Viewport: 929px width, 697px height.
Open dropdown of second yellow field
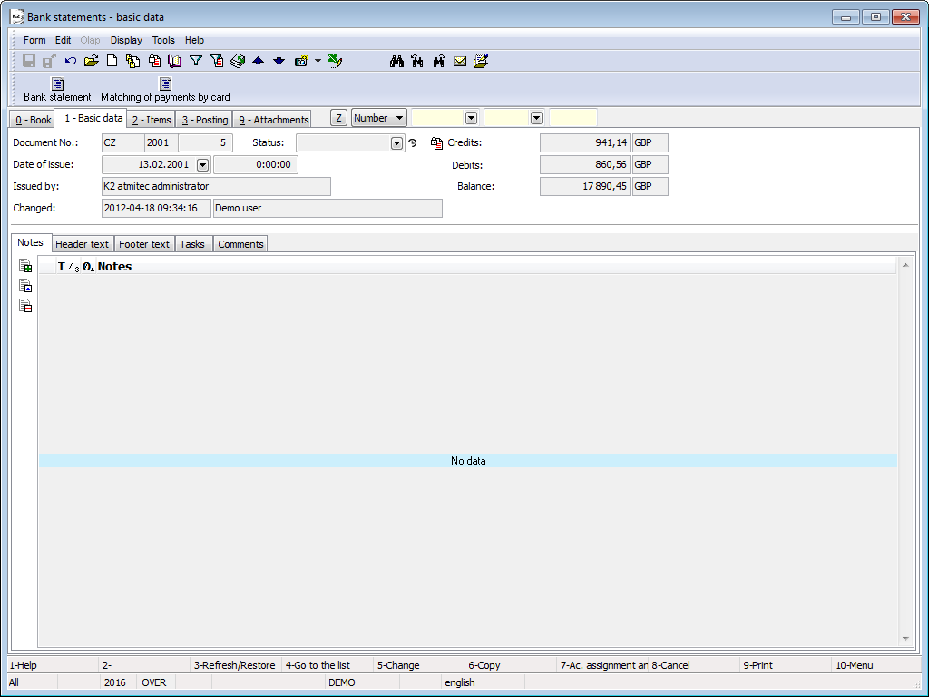(536, 118)
